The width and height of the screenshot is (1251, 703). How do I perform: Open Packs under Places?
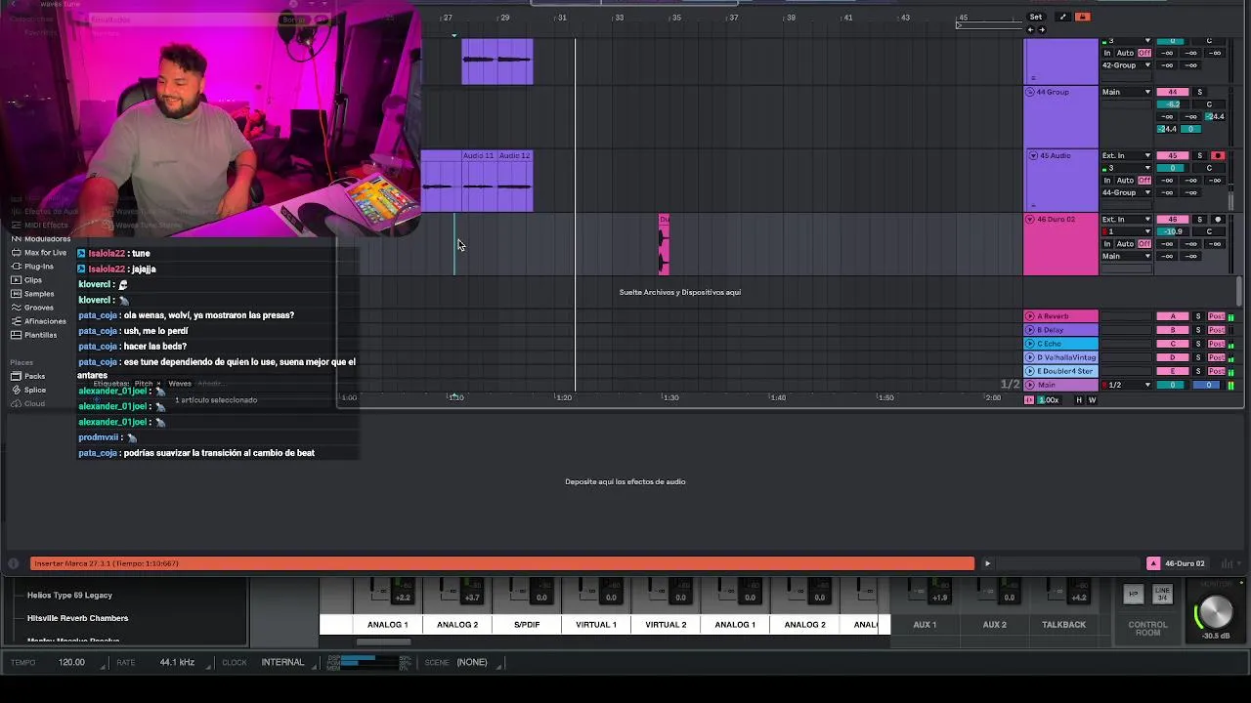pos(34,376)
